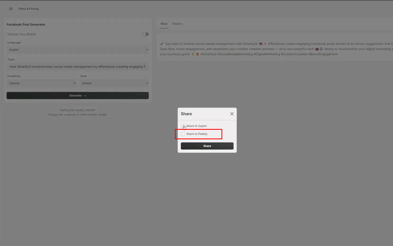
Task: Click the Generate button
Action: (x=78, y=96)
